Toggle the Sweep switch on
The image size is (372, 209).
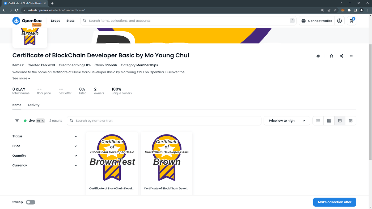point(31,202)
